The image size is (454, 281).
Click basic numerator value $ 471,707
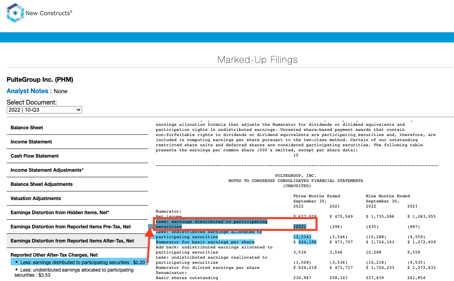point(341,242)
